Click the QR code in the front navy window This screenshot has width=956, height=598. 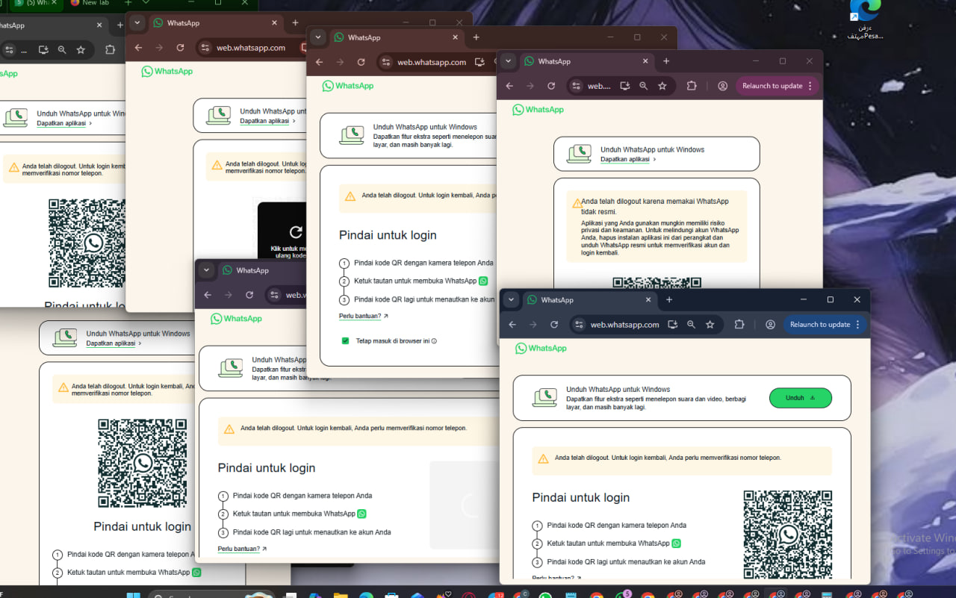coord(788,535)
